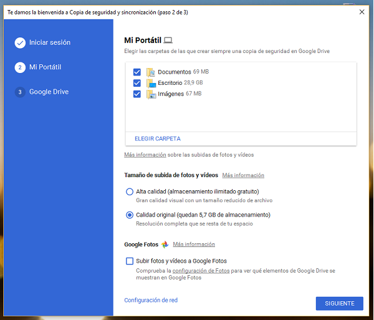Select the Alta calidad radio button

coord(130,192)
